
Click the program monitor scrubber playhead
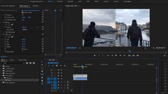(x=129, y=51)
